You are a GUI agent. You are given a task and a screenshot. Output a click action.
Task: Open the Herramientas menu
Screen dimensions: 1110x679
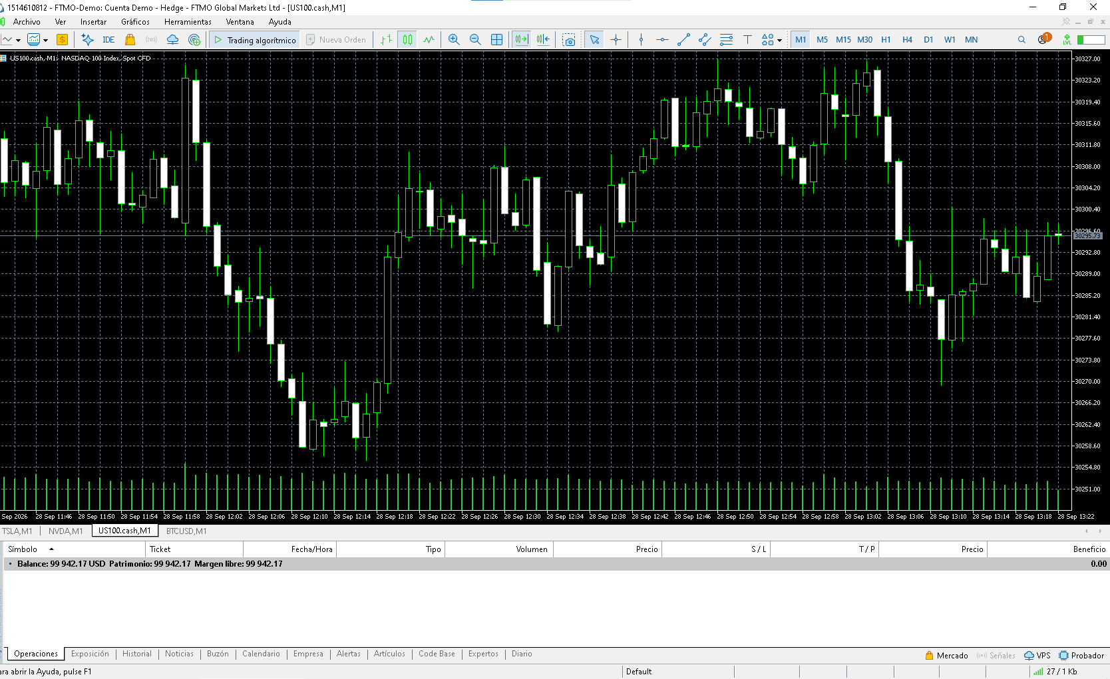coord(188,22)
